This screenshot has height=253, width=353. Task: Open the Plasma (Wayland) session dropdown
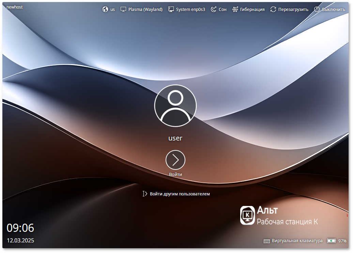click(145, 10)
